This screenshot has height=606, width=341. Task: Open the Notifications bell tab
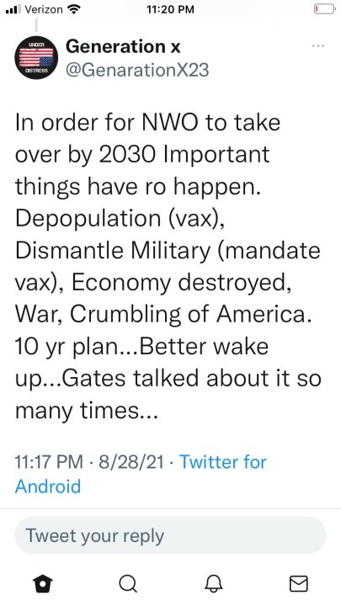(x=213, y=582)
